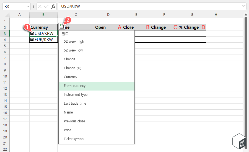Open the Name Box dropdown arrow
Image resolution: width=249 pixels, height=152 pixels.
(27, 7)
